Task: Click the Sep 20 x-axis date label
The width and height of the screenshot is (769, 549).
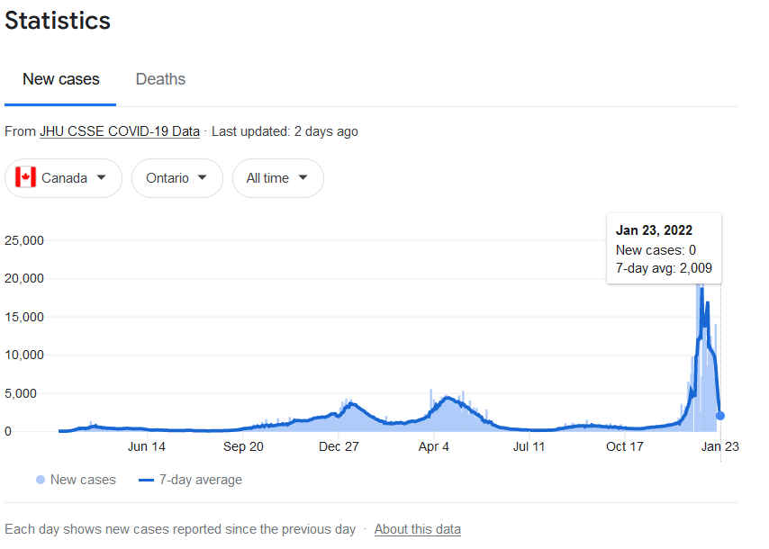Action: click(x=243, y=446)
